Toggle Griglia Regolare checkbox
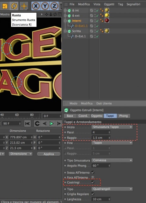 click(93, 194)
